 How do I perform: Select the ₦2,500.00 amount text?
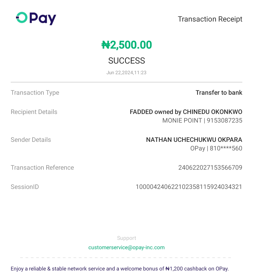126,45
